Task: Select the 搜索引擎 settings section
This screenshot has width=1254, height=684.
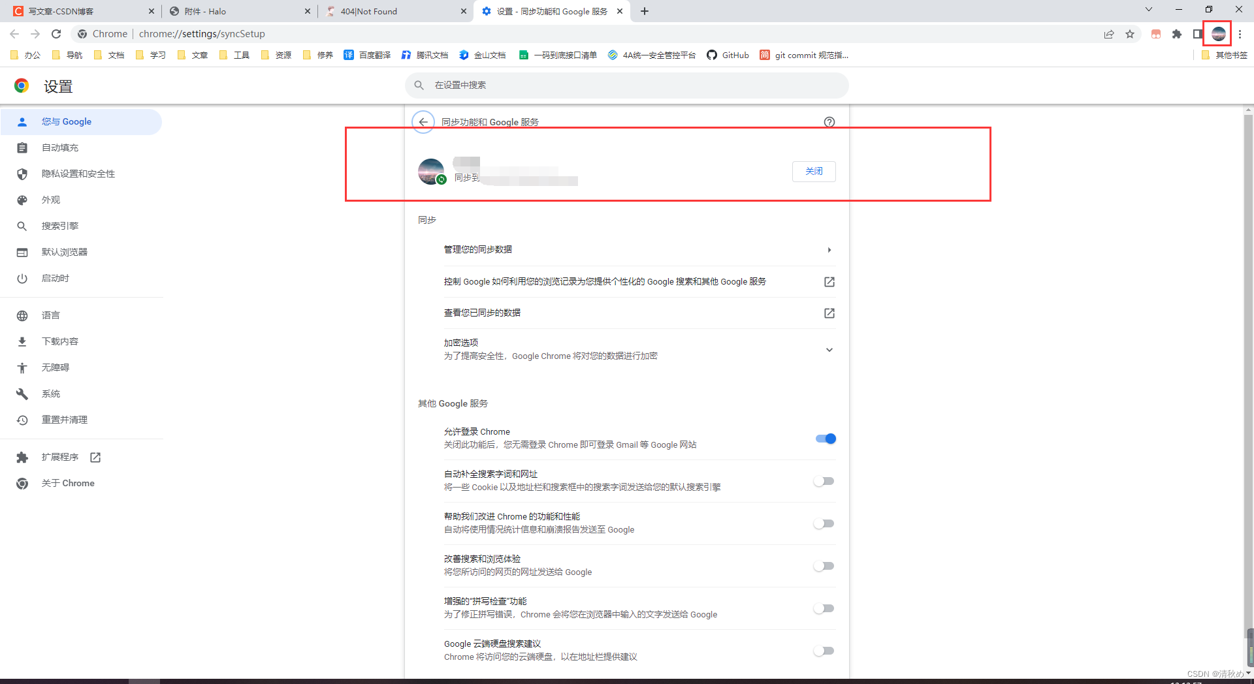Action: (x=61, y=226)
